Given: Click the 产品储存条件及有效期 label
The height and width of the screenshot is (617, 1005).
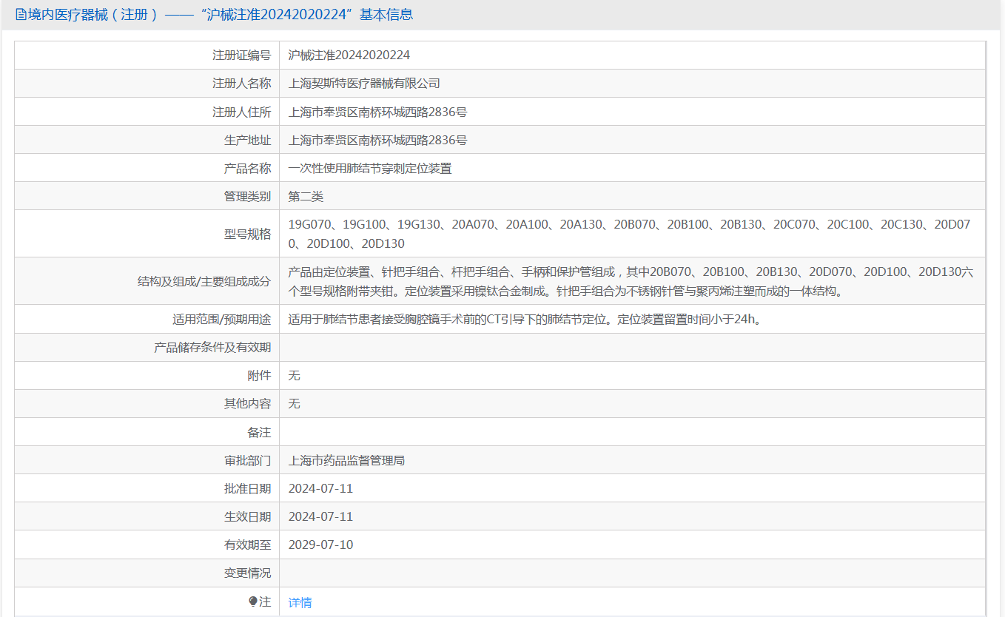Looking at the screenshot, I should point(212,347).
